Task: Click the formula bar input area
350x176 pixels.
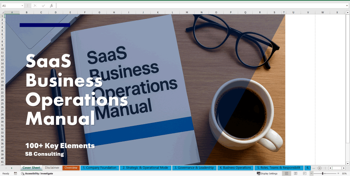Action: (200, 6)
